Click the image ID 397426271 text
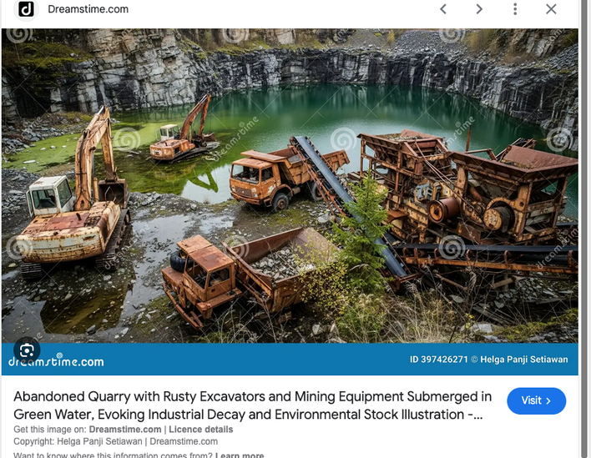The width and height of the screenshot is (591, 458). 438,360
